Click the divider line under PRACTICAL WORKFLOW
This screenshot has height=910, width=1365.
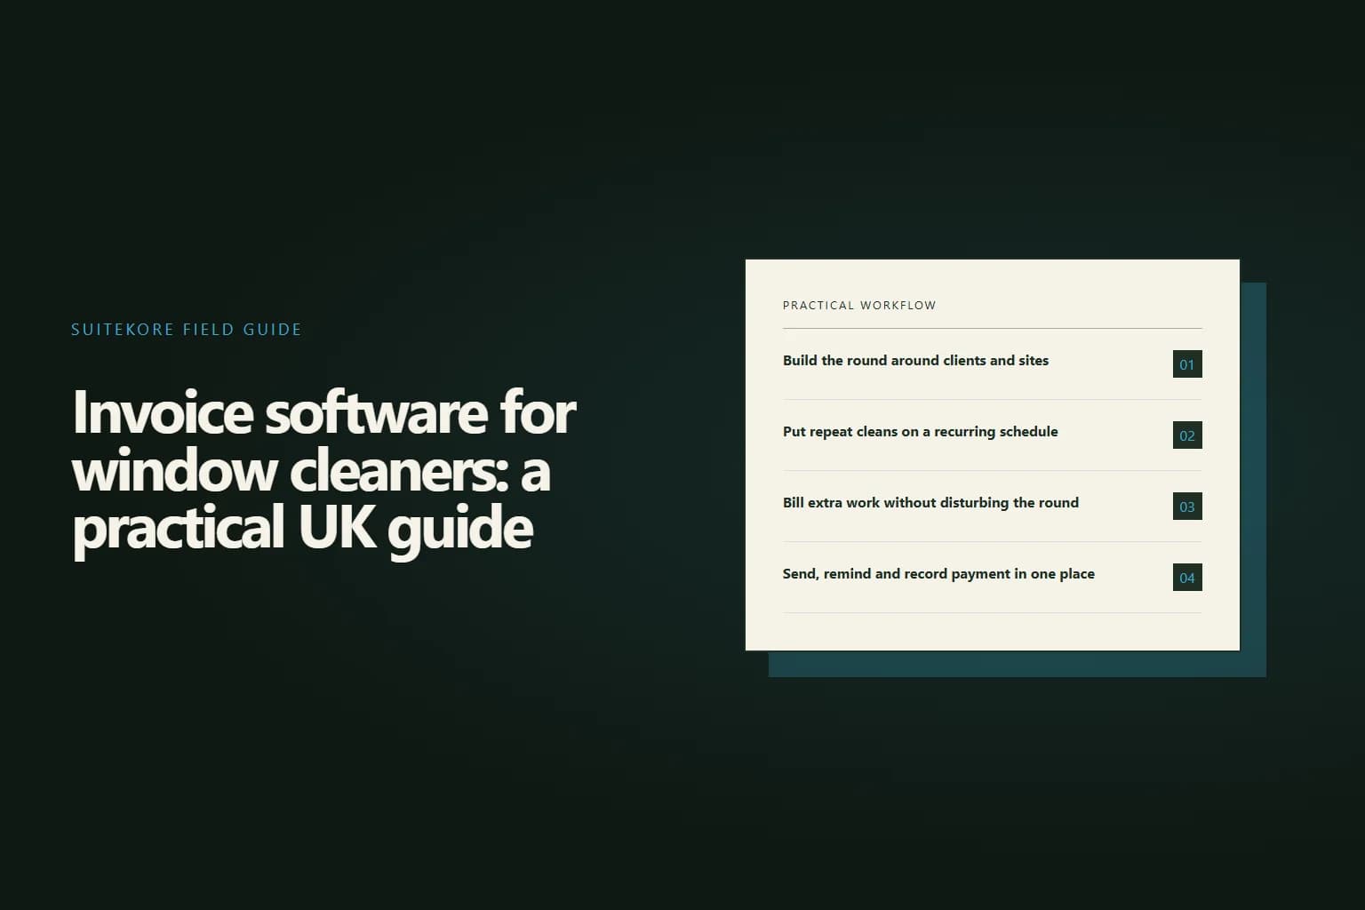pos(992,329)
